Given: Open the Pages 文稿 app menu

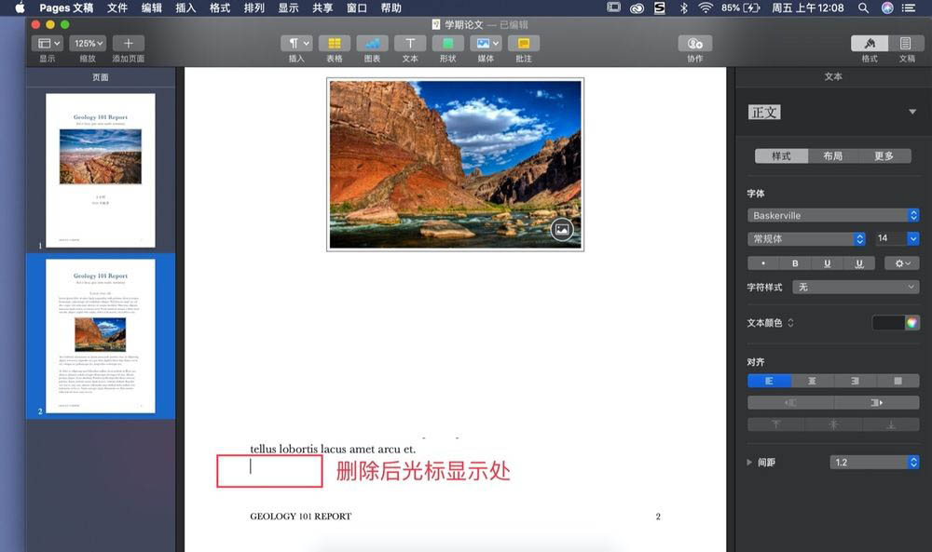Looking at the screenshot, I should (x=66, y=7).
